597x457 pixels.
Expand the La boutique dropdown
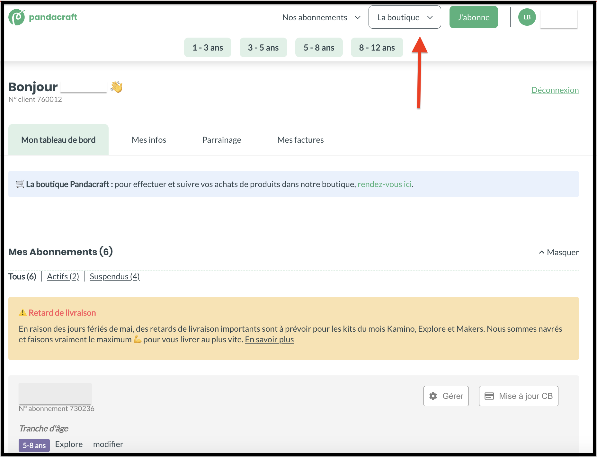click(405, 17)
